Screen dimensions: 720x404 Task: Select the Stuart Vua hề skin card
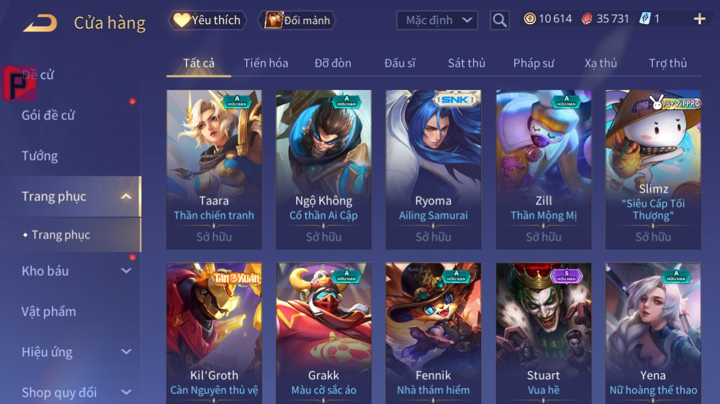point(544,333)
